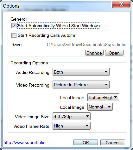
Task: Confirm settings with the OK button
Action: point(86,143)
